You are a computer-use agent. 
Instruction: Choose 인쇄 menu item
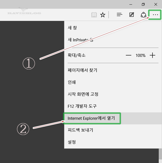(x=113, y=82)
